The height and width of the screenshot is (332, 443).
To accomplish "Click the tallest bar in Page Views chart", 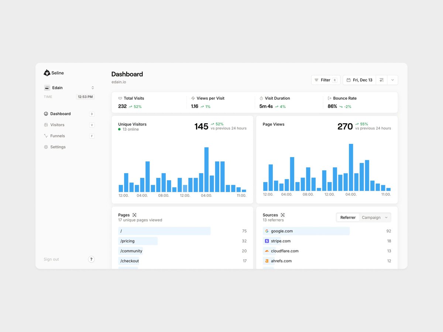I will (351, 167).
